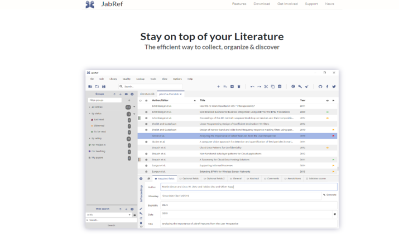
Task: Open the Date field calendar picker
Action: (x=335, y=214)
